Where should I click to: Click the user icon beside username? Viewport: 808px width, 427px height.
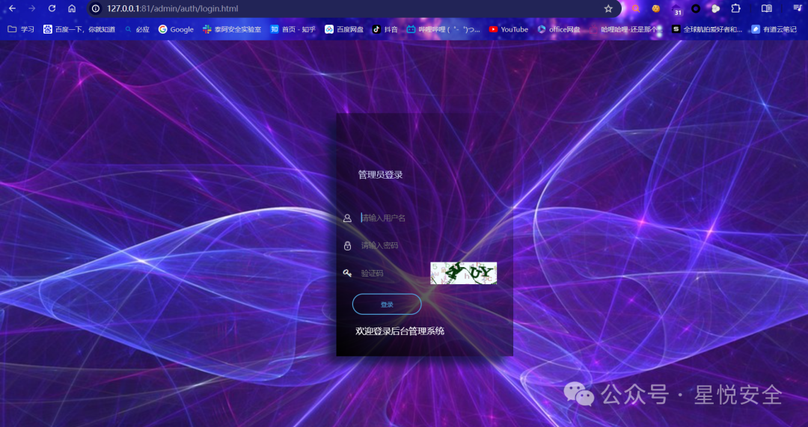347,218
